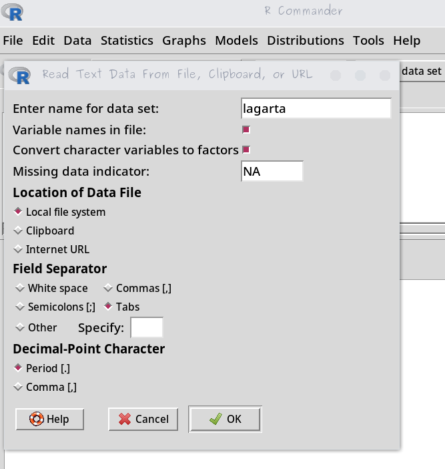Image resolution: width=445 pixels, height=469 pixels.
Task: Select the Tabs field separator
Action: coord(108,307)
